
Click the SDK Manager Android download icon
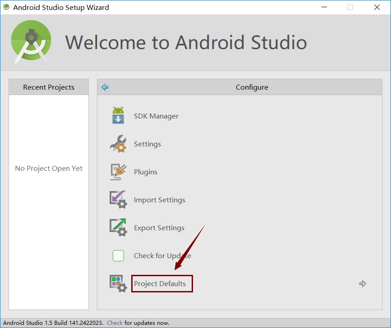pos(118,115)
